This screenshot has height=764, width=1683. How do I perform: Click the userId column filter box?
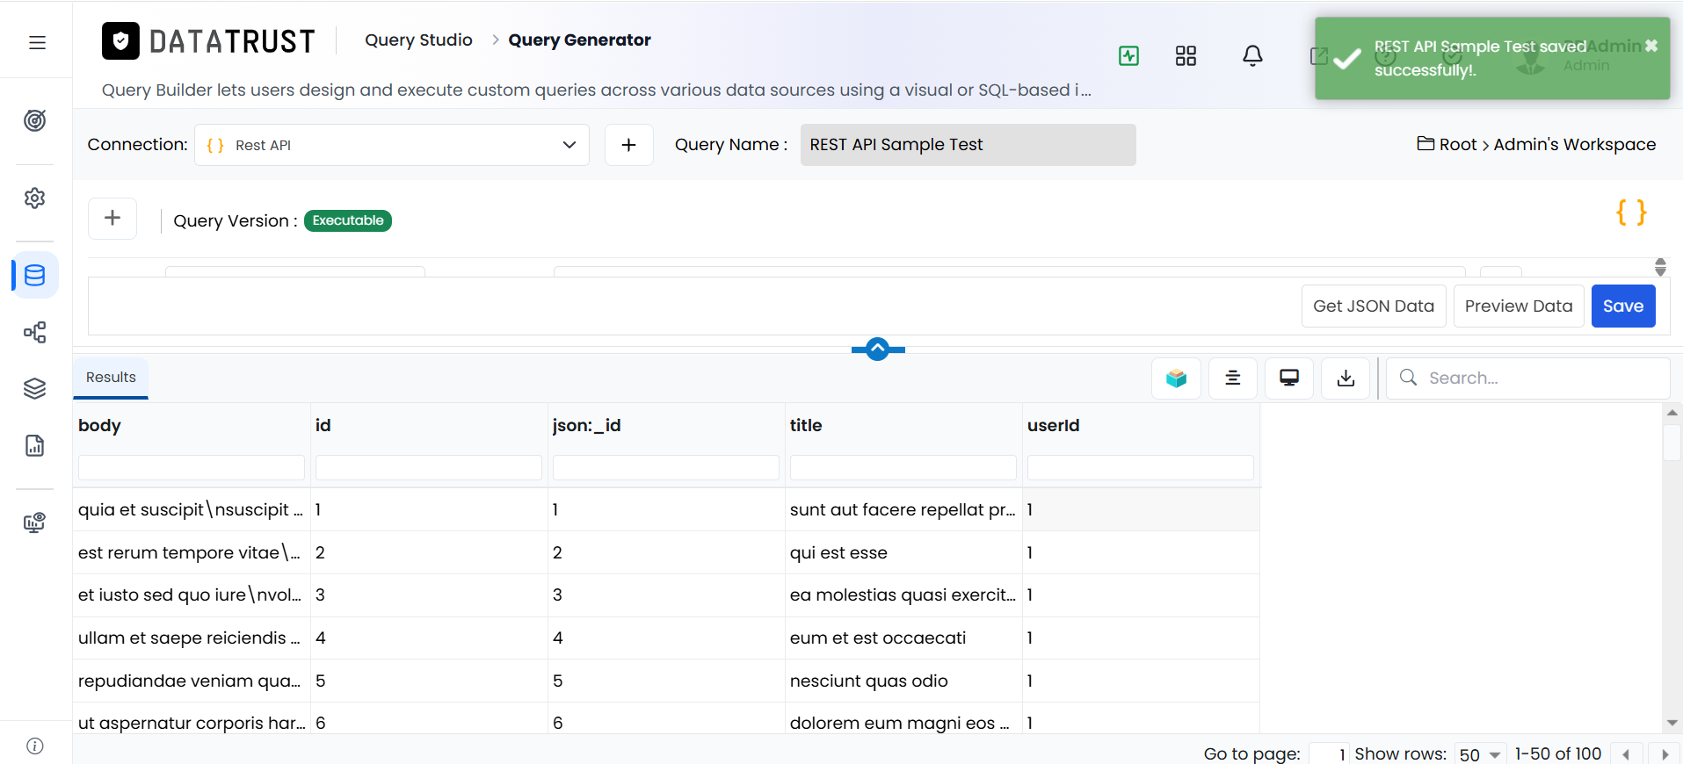pyautogui.click(x=1141, y=467)
